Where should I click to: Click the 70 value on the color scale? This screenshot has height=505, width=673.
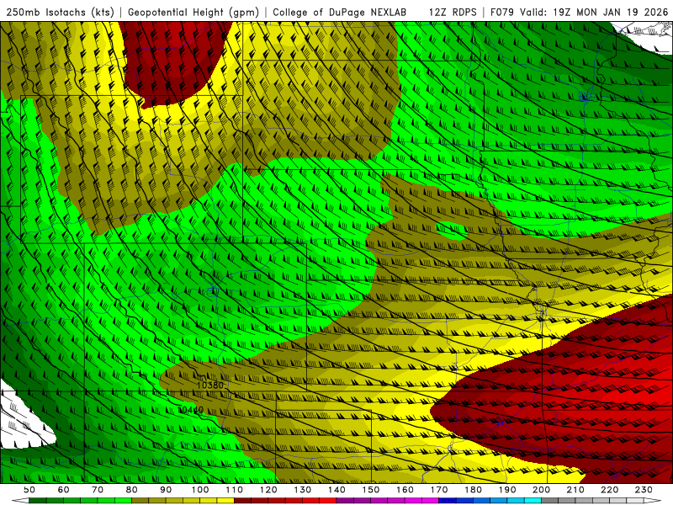coord(98,490)
